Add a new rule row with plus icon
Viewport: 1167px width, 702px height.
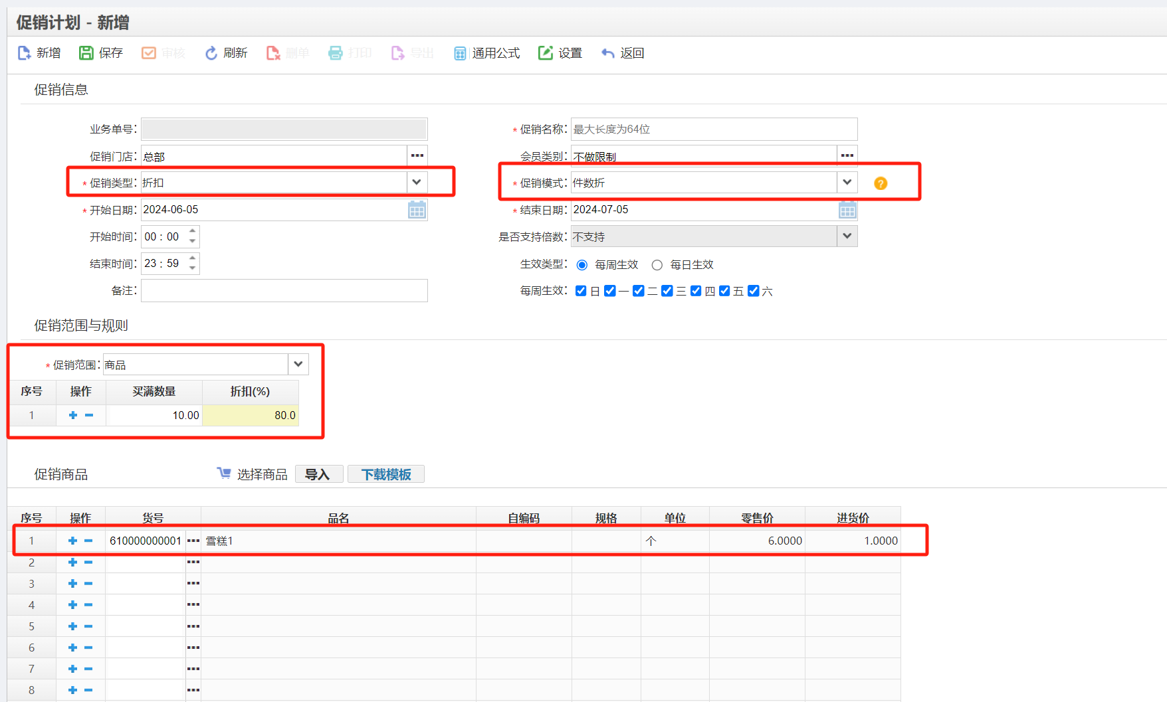pyautogui.click(x=72, y=415)
